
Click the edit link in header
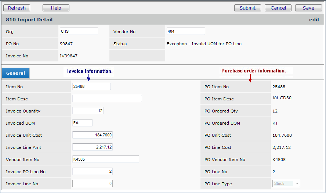click(314, 20)
